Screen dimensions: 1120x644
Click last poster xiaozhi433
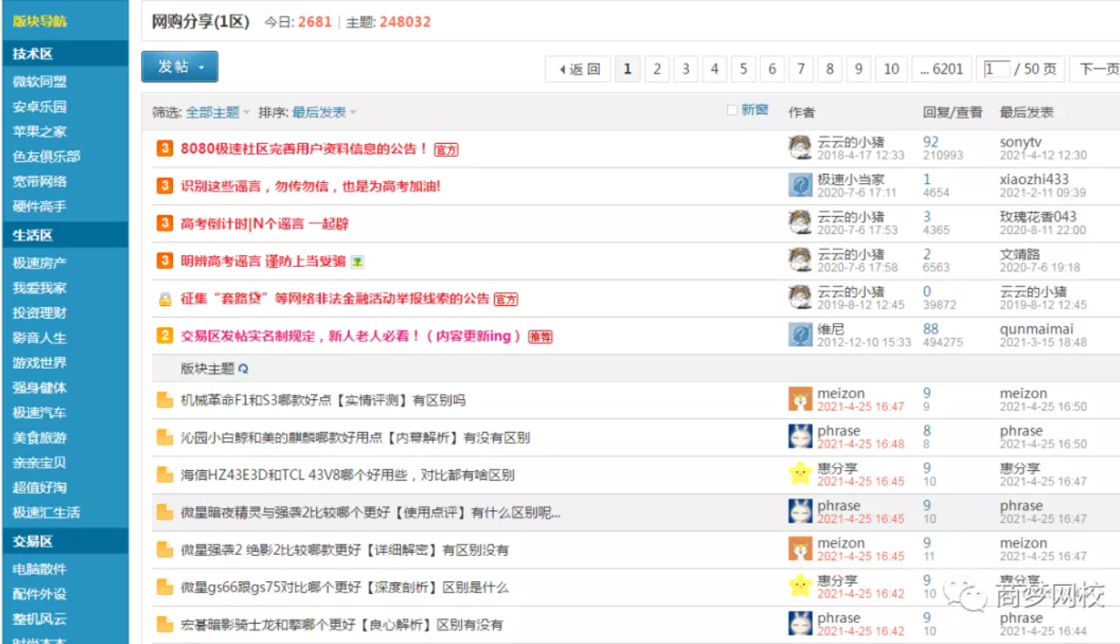[x=1034, y=180]
